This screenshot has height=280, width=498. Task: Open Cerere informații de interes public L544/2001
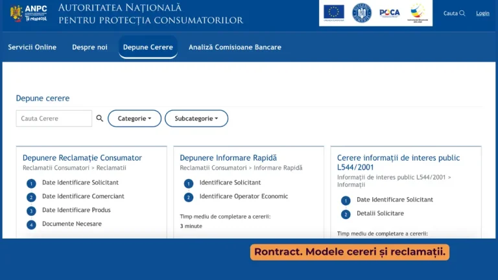[398, 163]
